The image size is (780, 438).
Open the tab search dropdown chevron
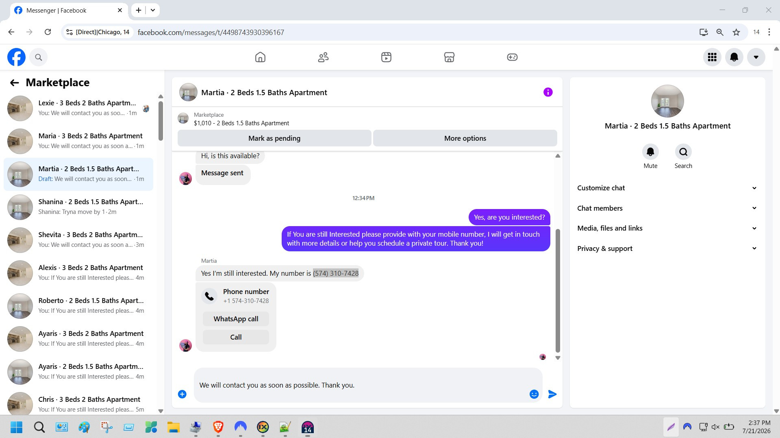click(x=153, y=10)
